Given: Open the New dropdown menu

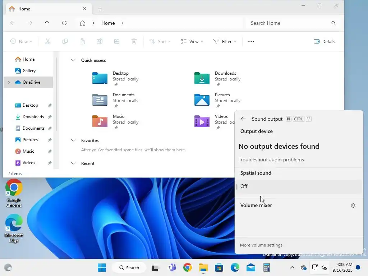Looking at the screenshot, I should [21, 42].
